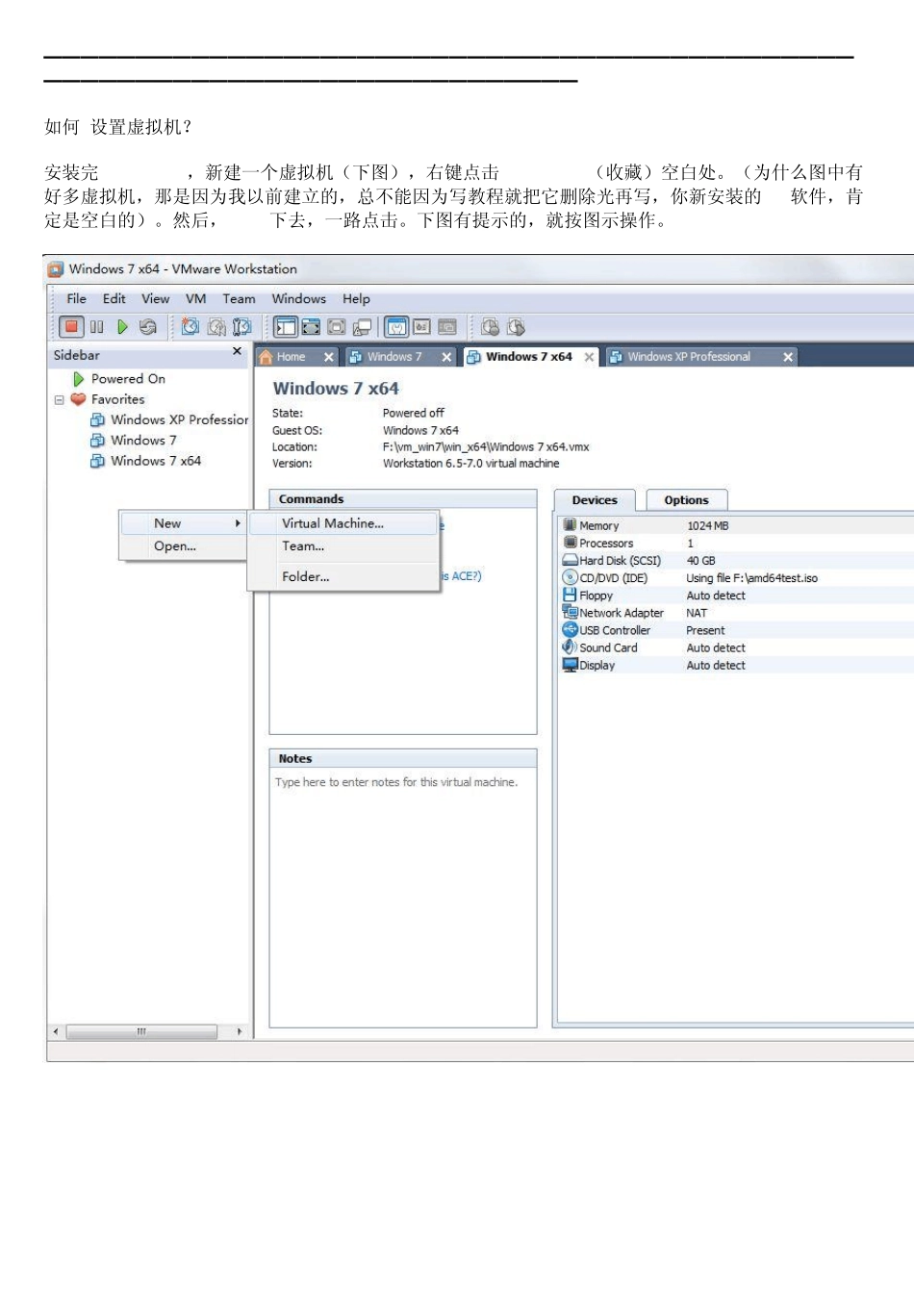Click the Console View toolbar icon
Viewport: 914px width, 1293px height.
coord(447,327)
